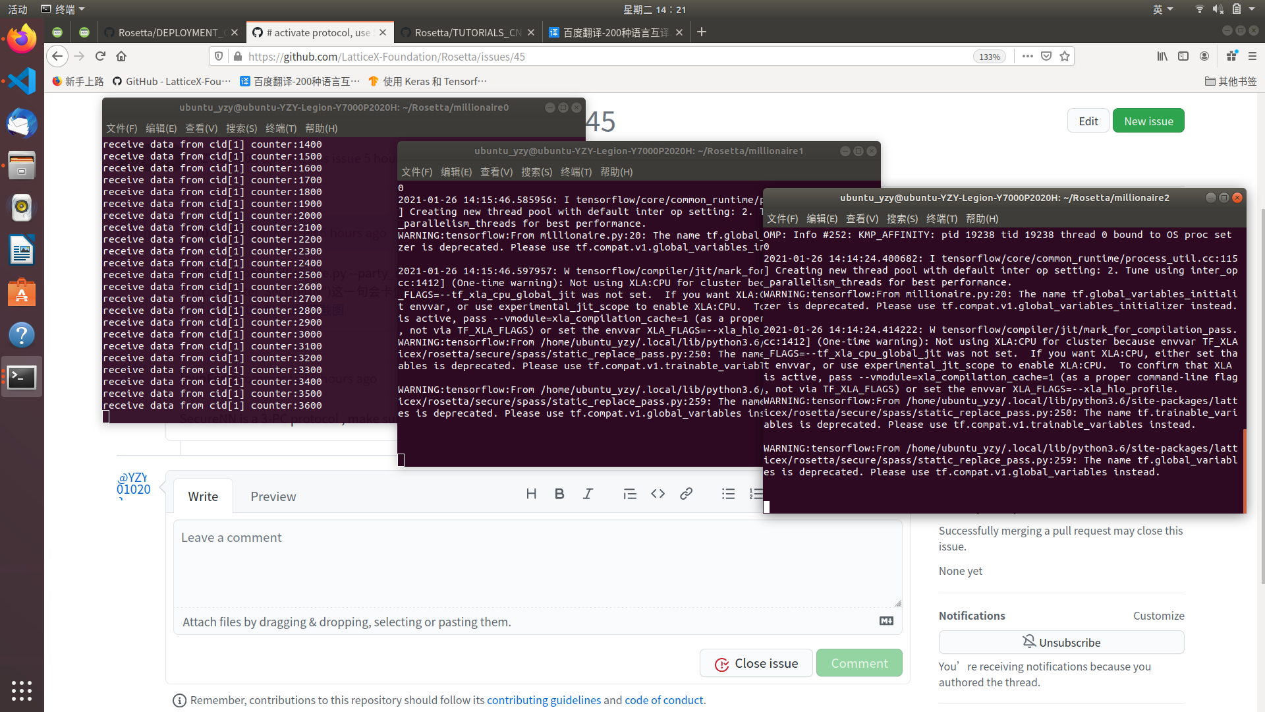Open 文件(F) menu in millionaire1 terminal

[416, 171]
